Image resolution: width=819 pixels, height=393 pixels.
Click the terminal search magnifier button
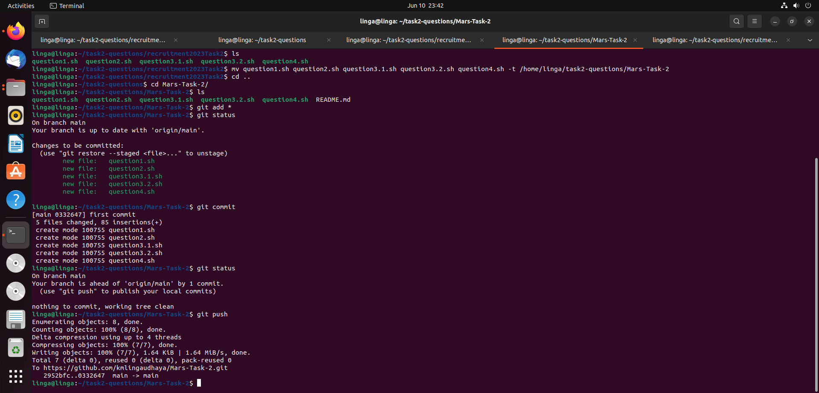point(736,21)
